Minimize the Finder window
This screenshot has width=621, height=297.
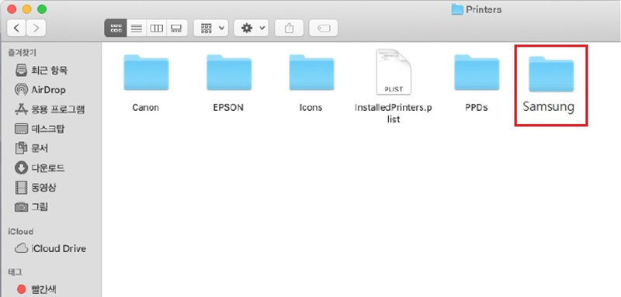click(27, 9)
